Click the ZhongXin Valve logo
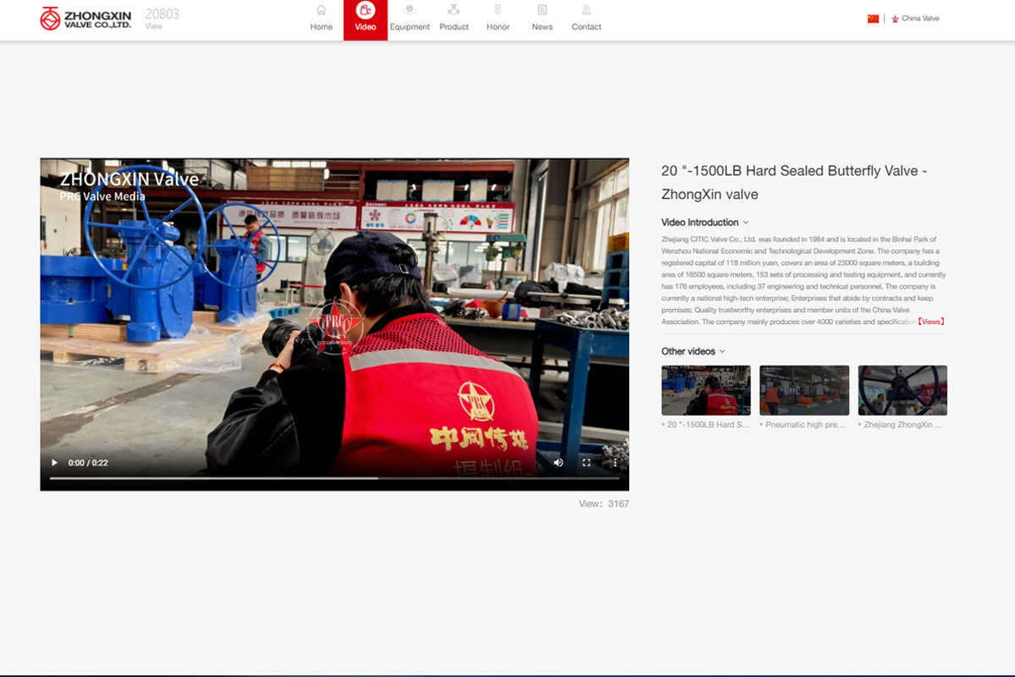Image resolution: width=1015 pixels, height=677 pixels. coord(85,19)
